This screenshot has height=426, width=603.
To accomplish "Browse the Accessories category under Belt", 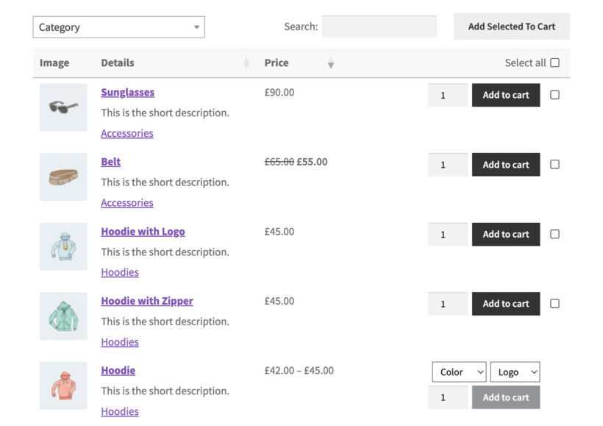I will (x=126, y=202).
